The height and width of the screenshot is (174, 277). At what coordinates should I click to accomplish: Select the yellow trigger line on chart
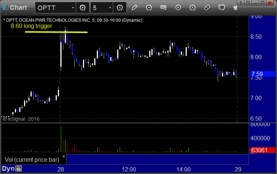[56, 32]
